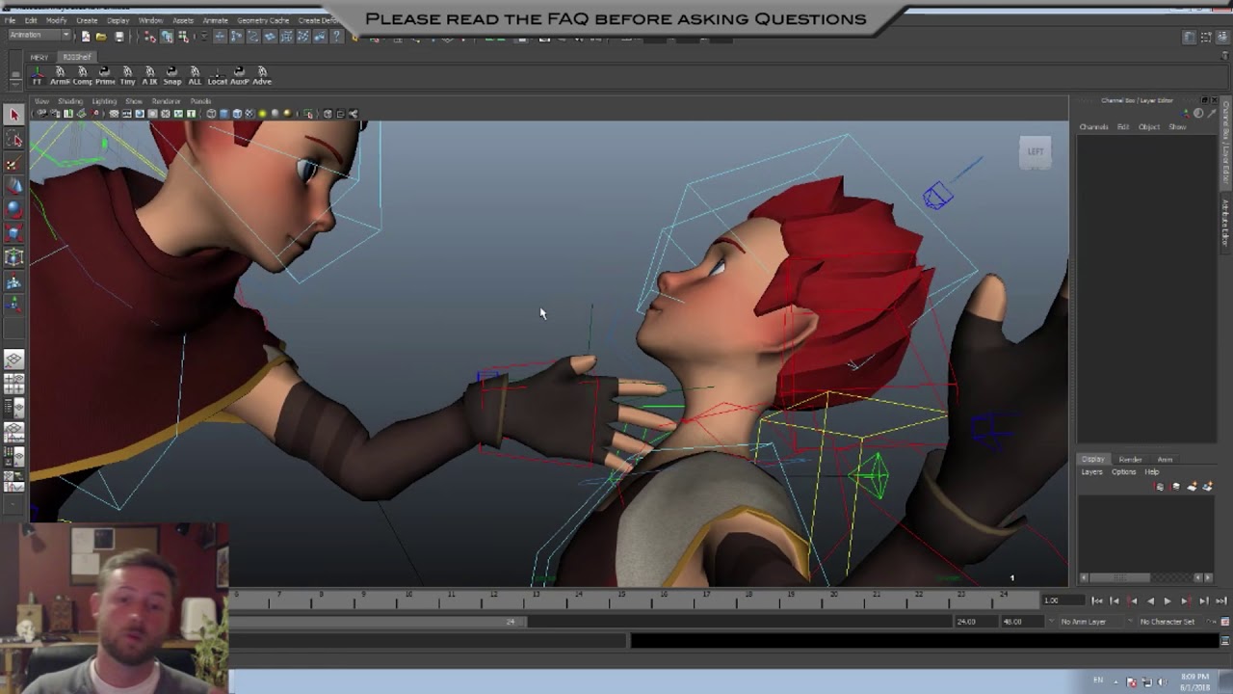1233x694 pixels.
Task: Open the Geometry Cache menu
Action: pyautogui.click(x=263, y=20)
